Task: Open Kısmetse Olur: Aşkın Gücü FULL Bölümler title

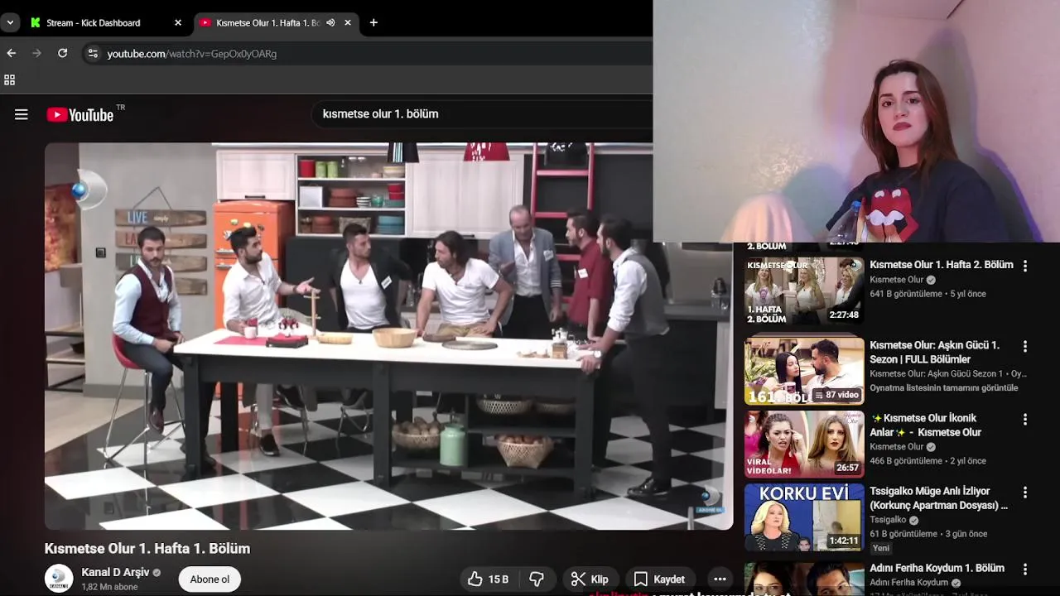Action: point(934,352)
